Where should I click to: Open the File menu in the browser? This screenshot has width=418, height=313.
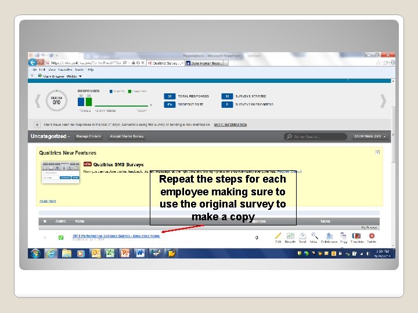tap(34, 70)
